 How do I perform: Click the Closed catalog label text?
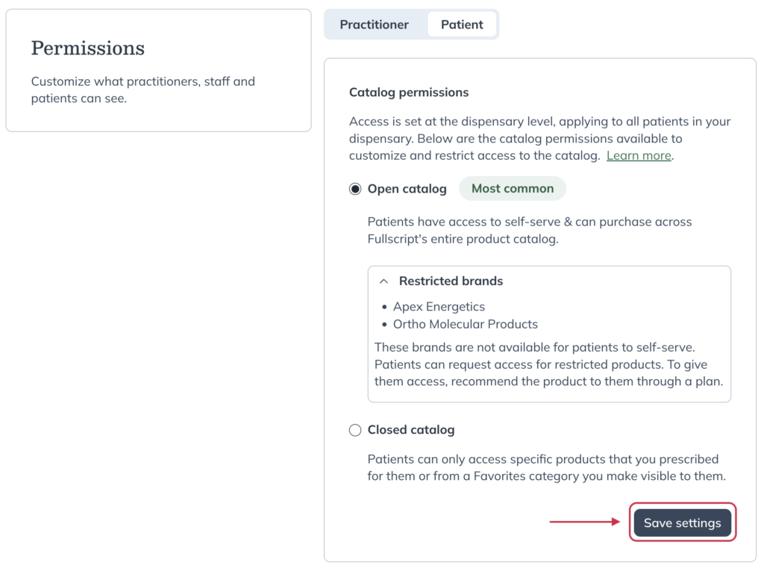coord(411,430)
